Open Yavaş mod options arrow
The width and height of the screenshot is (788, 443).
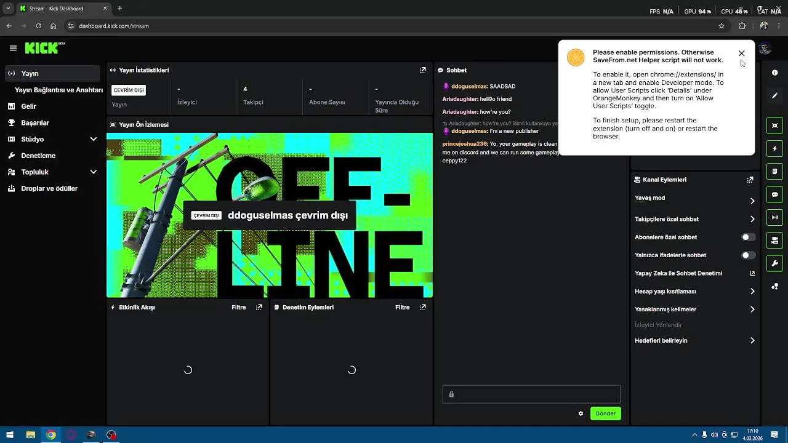tap(752, 201)
